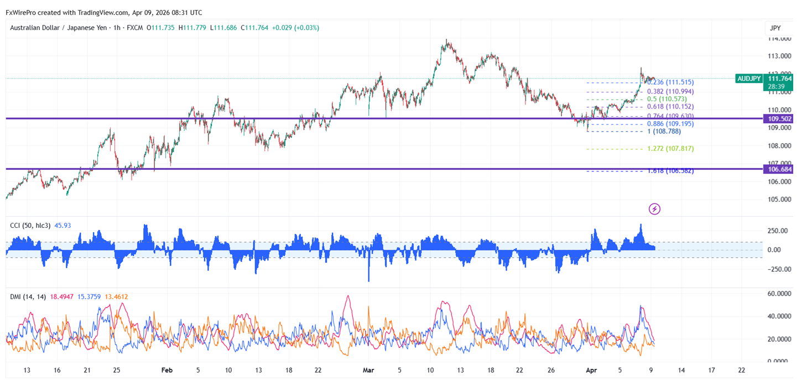This screenshot has width=812, height=380.
Task: Click the CCI (50, hlc3) indicator label
Action: 30,226
